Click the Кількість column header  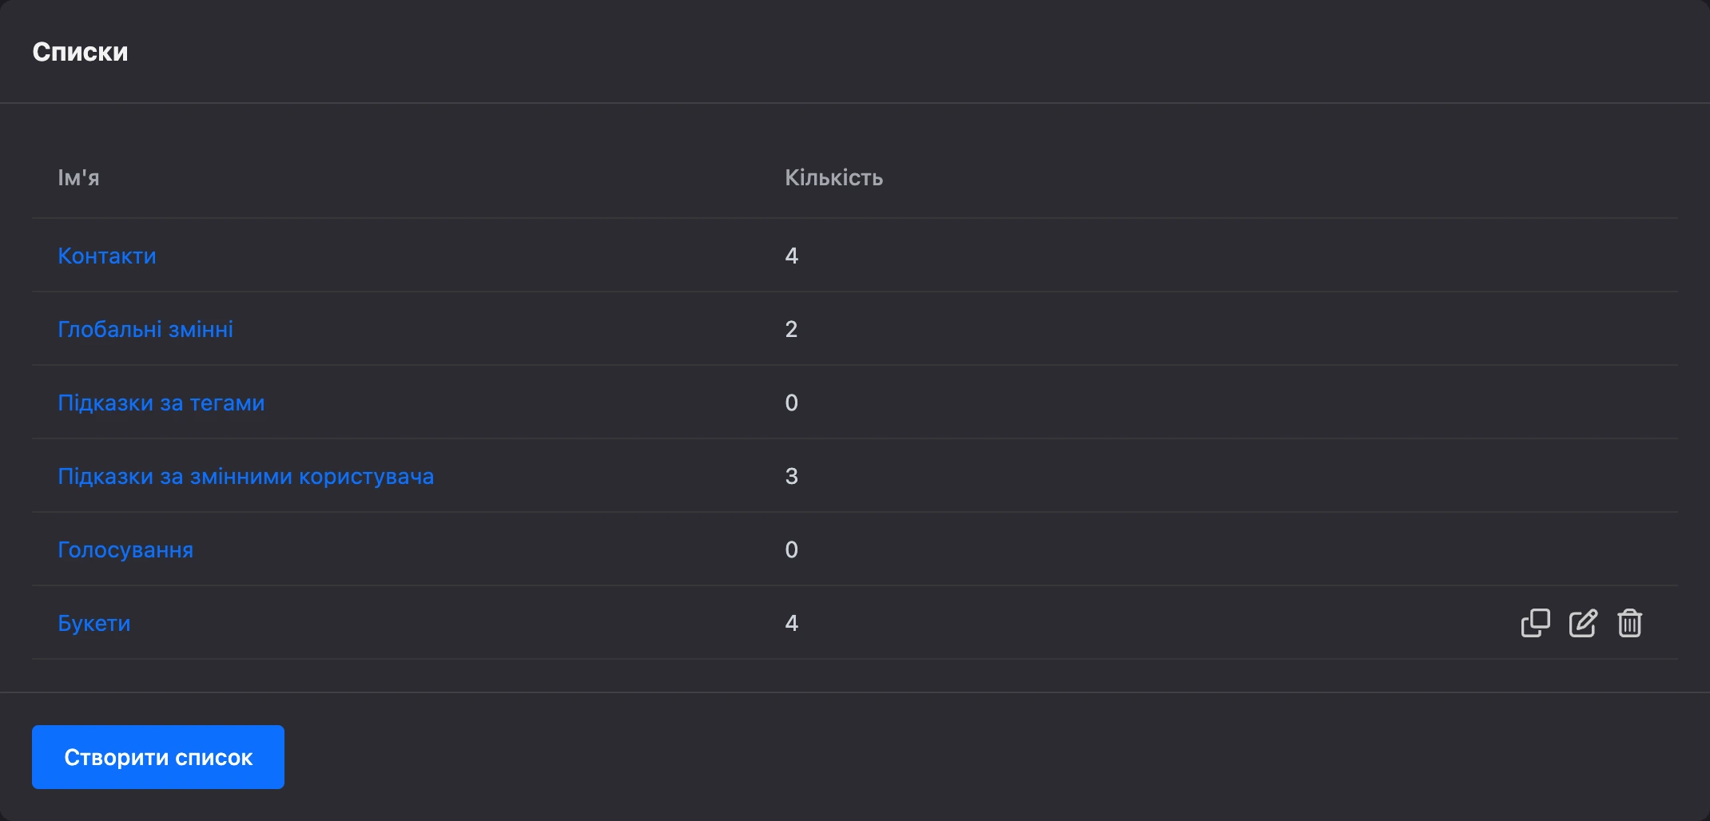[x=833, y=177]
